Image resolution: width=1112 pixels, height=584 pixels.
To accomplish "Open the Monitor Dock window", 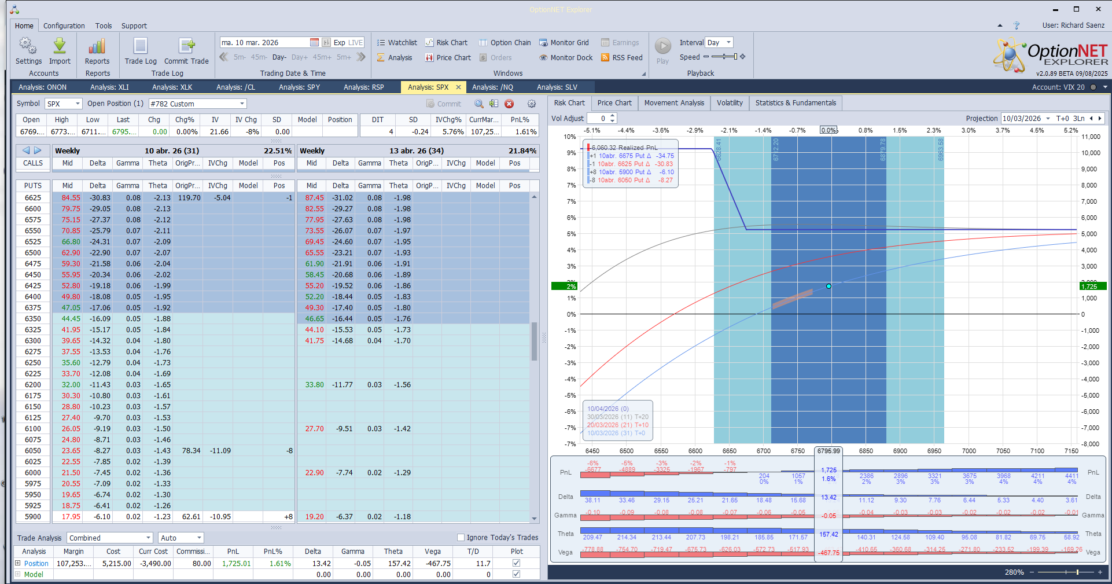I will tap(566, 57).
